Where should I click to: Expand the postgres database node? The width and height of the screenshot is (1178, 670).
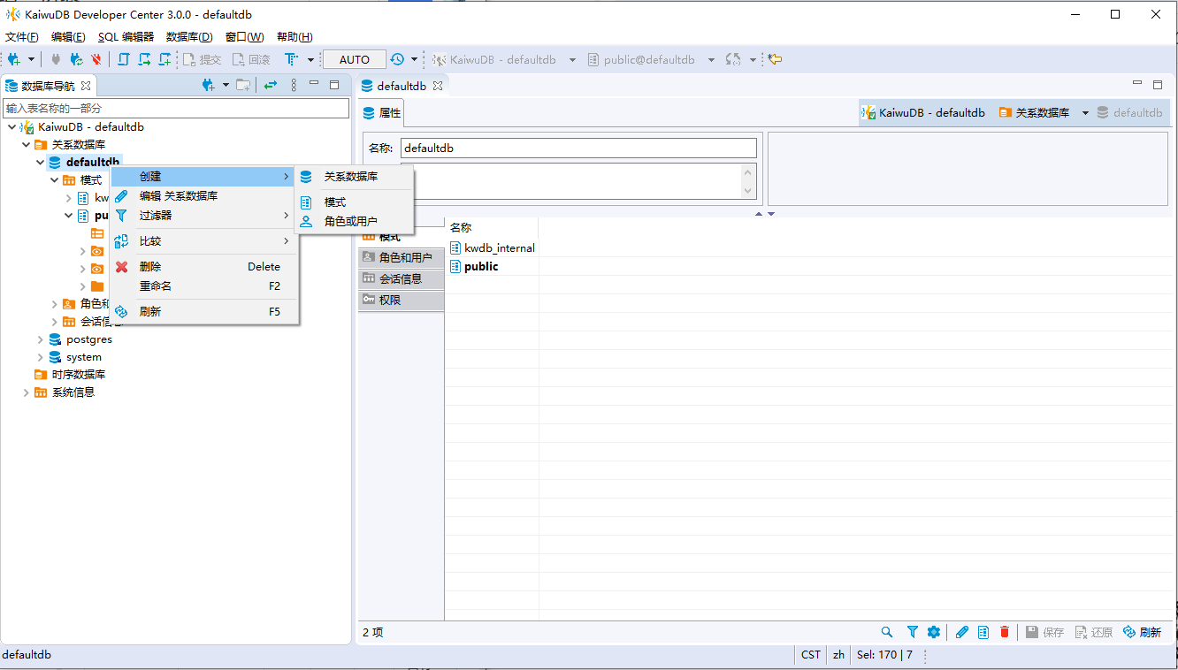(41, 339)
